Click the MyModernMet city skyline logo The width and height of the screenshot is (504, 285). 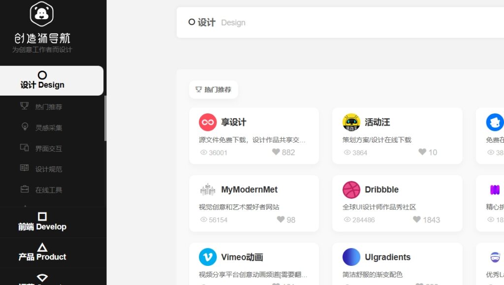[208, 189]
